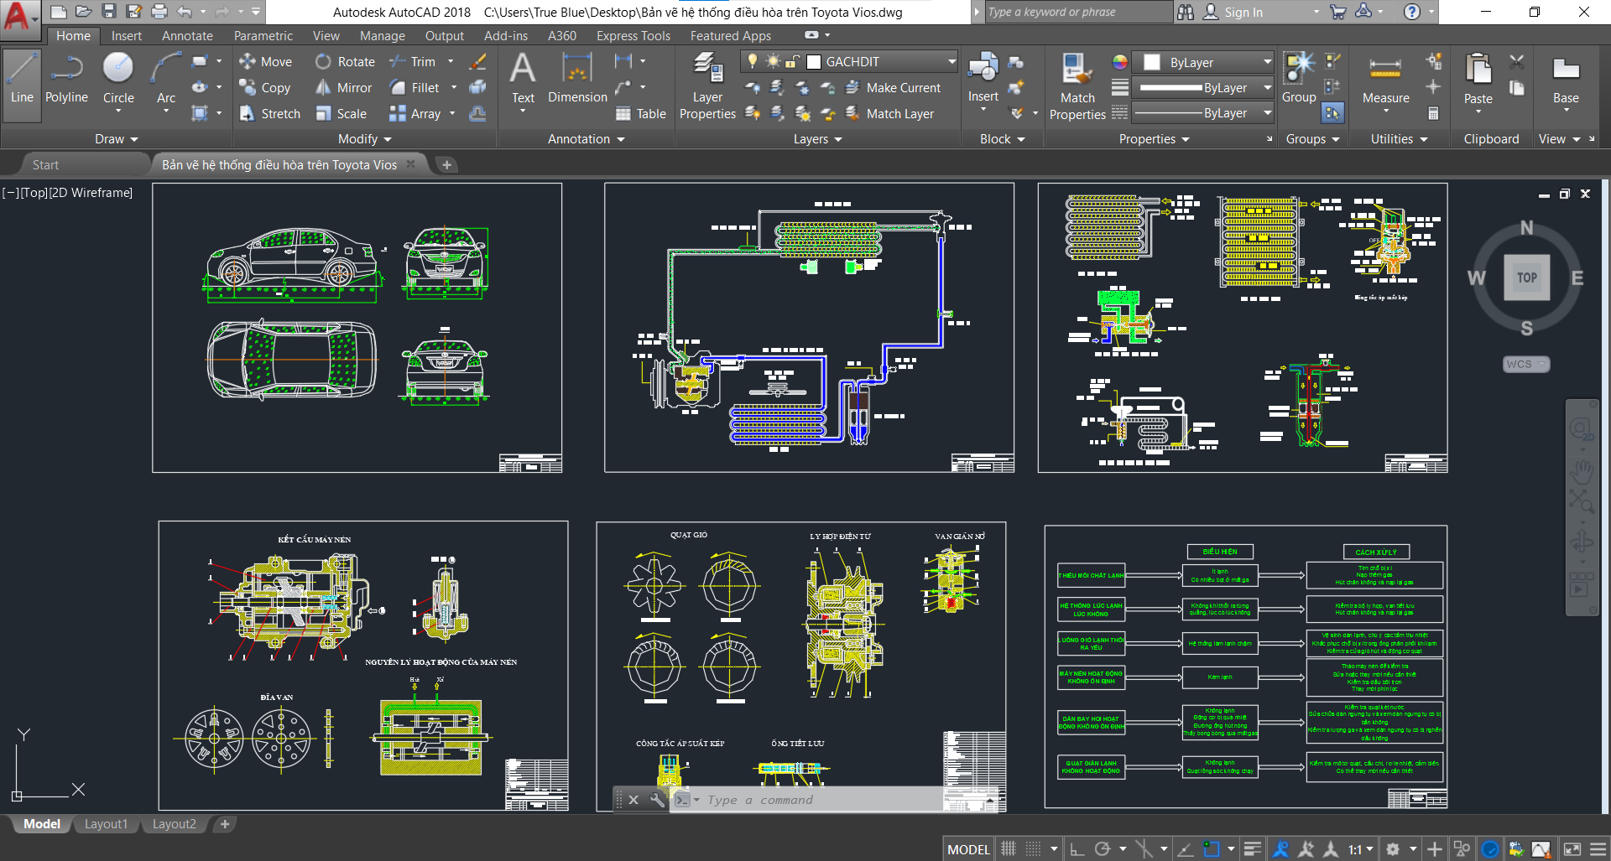The width and height of the screenshot is (1611, 861).
Task: Click Make Current layer button
Action: point(894,87)
